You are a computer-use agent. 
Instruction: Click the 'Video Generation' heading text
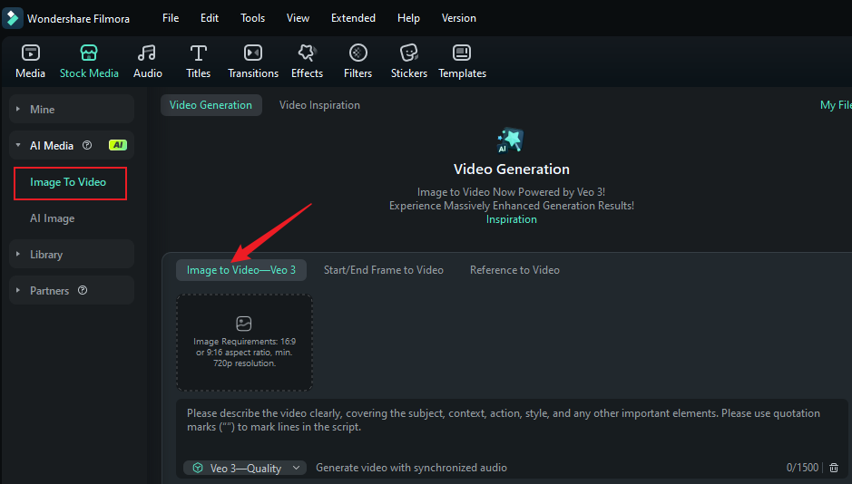point(512,169)
